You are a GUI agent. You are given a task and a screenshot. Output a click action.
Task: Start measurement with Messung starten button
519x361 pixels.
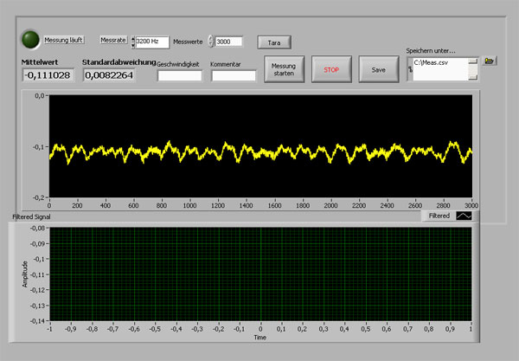[284, 69]
